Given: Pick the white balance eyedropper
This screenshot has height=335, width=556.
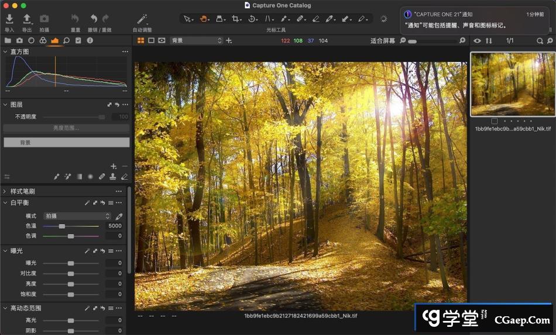Looking at the screenshot, I should tap(119, 216).
